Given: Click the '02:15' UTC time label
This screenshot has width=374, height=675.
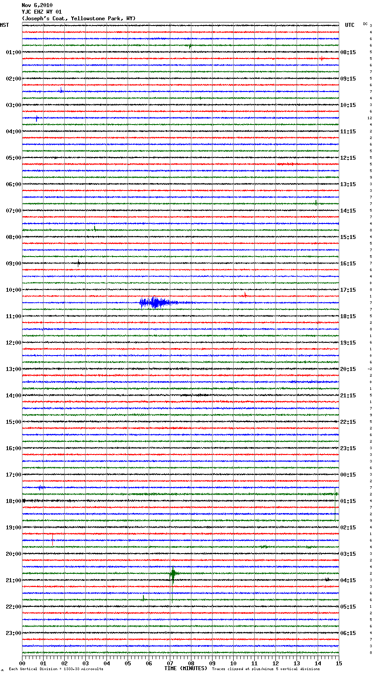Looking at the screenshot, I should click(348, 528).
